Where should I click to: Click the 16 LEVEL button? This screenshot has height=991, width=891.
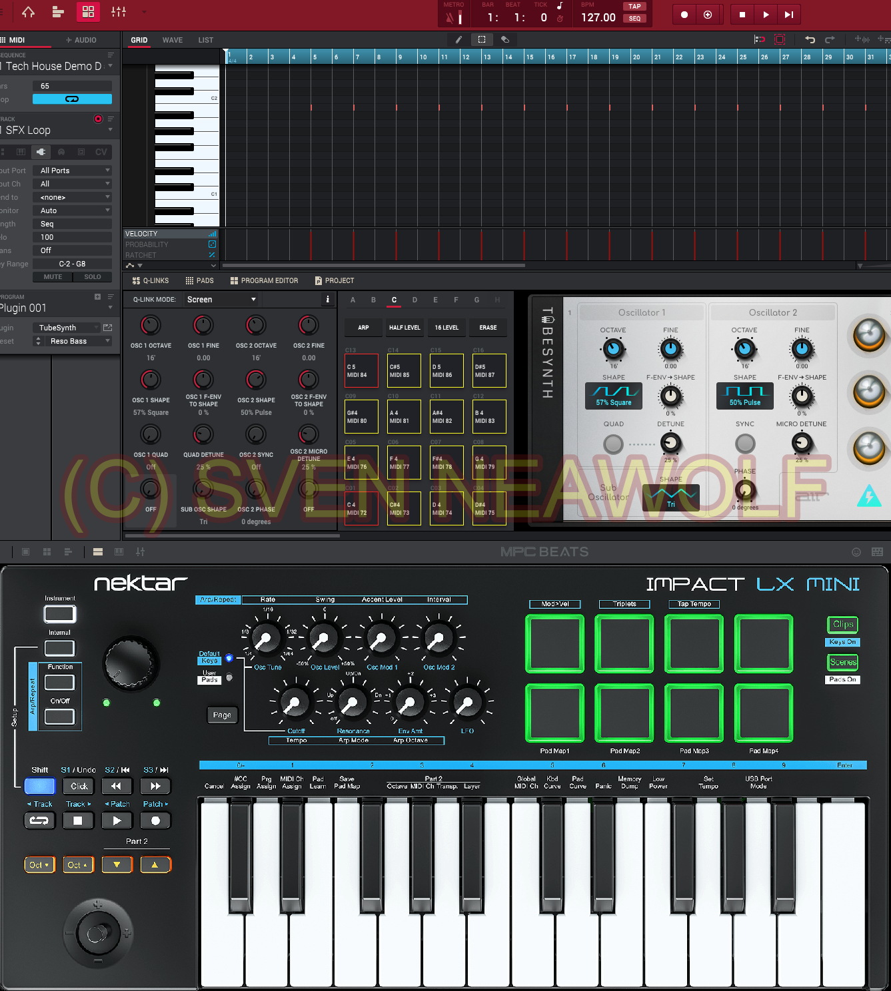(x=446, y=328)
